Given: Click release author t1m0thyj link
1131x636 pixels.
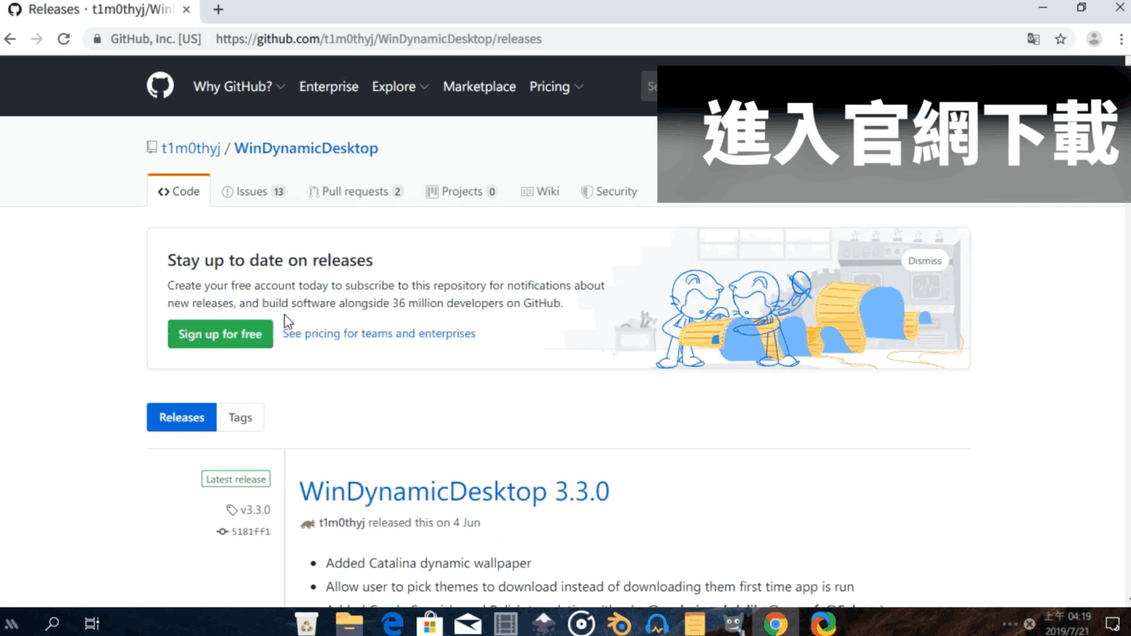Looking at the screenshot, I should 342,523.
